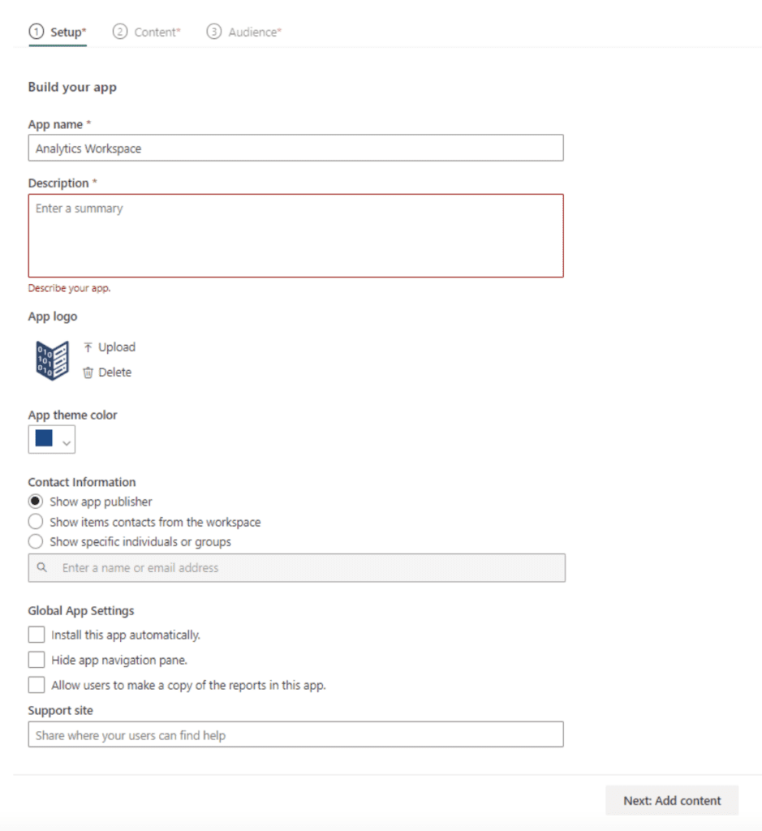The image size is (762, 831).
Task: Select Show items contacts from the workspace
Action: coord(35,522)
